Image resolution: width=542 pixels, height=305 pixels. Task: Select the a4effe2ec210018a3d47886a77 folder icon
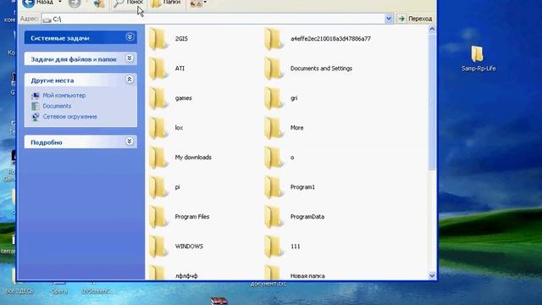point(274,39)
